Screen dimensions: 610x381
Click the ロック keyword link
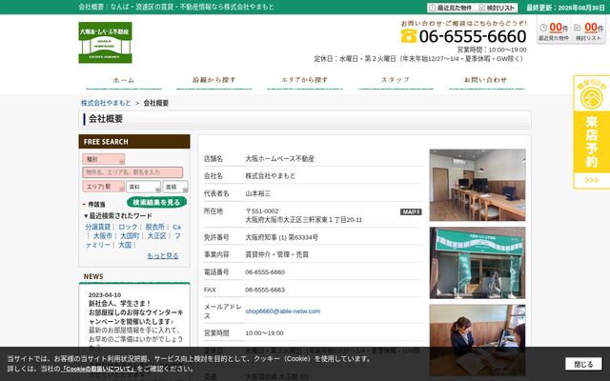pyautogui.click(x=128, y=227)
